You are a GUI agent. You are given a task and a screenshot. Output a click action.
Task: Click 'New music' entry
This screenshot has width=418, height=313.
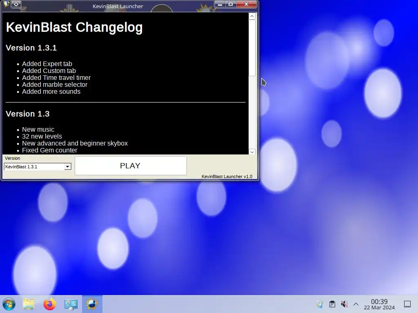tap(38, 129)
